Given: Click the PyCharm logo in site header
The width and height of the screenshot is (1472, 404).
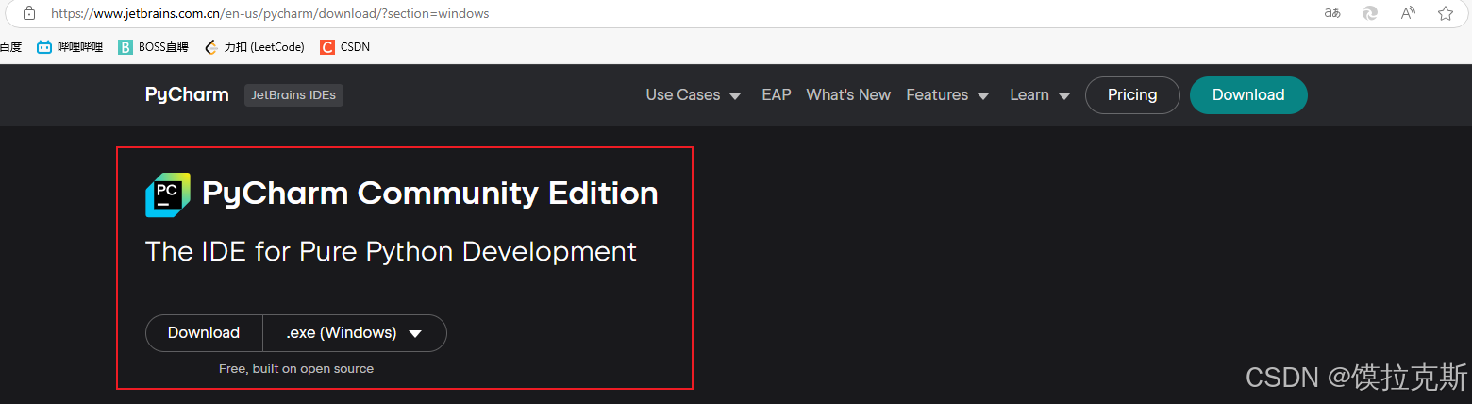Looking at the screenshot, I should [187, 94].
